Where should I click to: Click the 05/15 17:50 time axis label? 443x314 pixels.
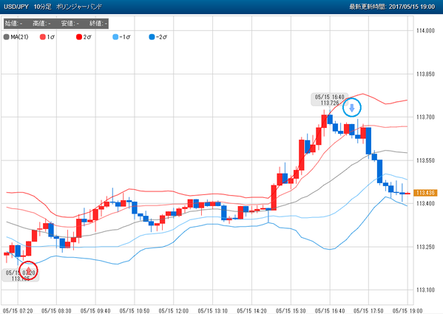click(x=369, y=310)
